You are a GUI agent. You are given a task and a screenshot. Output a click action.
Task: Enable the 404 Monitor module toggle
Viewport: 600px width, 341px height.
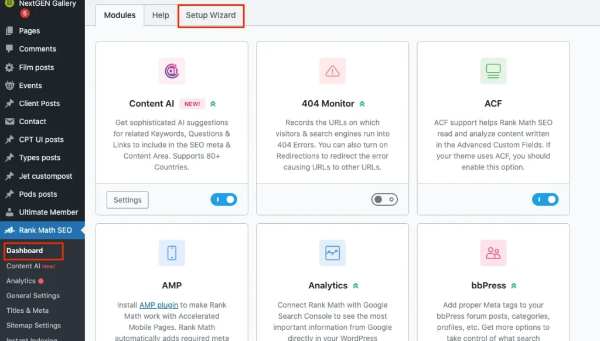(x=384, y=200)
